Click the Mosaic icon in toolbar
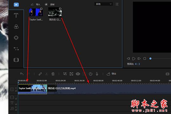 pos(78,74)
